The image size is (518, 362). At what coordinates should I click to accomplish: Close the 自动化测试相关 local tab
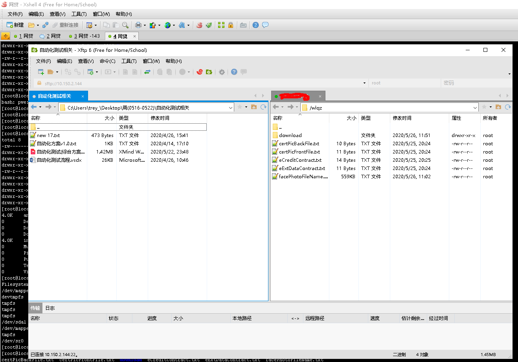coord(83,96)
